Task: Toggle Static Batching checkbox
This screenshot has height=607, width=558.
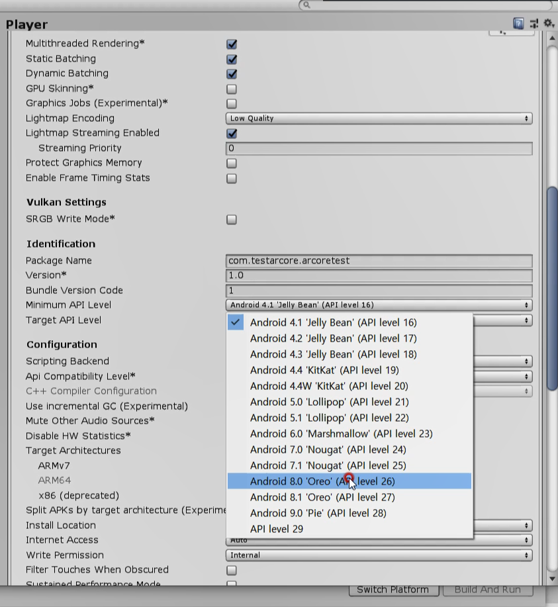Action: click(x=232, y=59)
